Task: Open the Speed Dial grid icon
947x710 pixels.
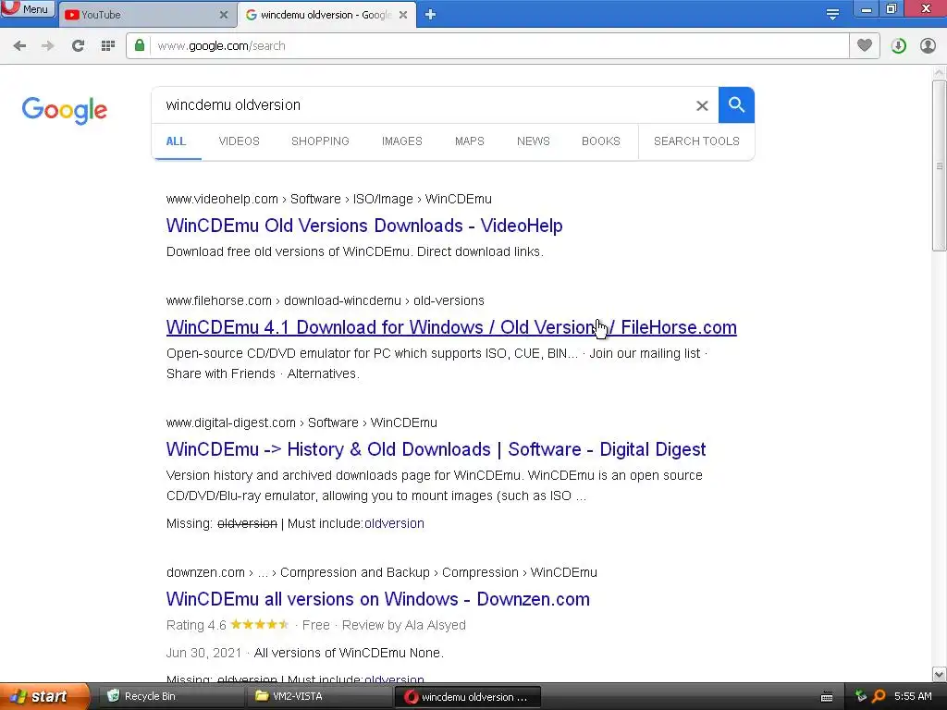Action: point(108,46)
